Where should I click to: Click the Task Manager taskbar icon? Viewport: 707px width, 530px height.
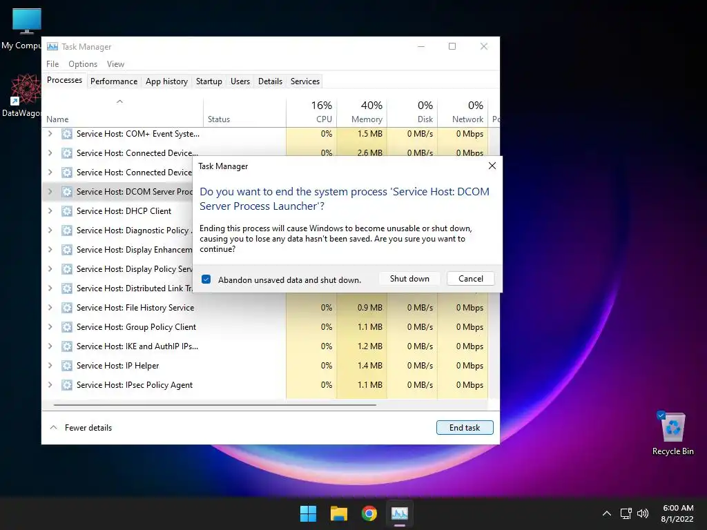(400, 513)
